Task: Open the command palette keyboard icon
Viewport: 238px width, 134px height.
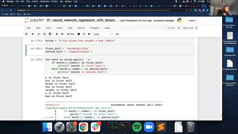Action: 118,34
